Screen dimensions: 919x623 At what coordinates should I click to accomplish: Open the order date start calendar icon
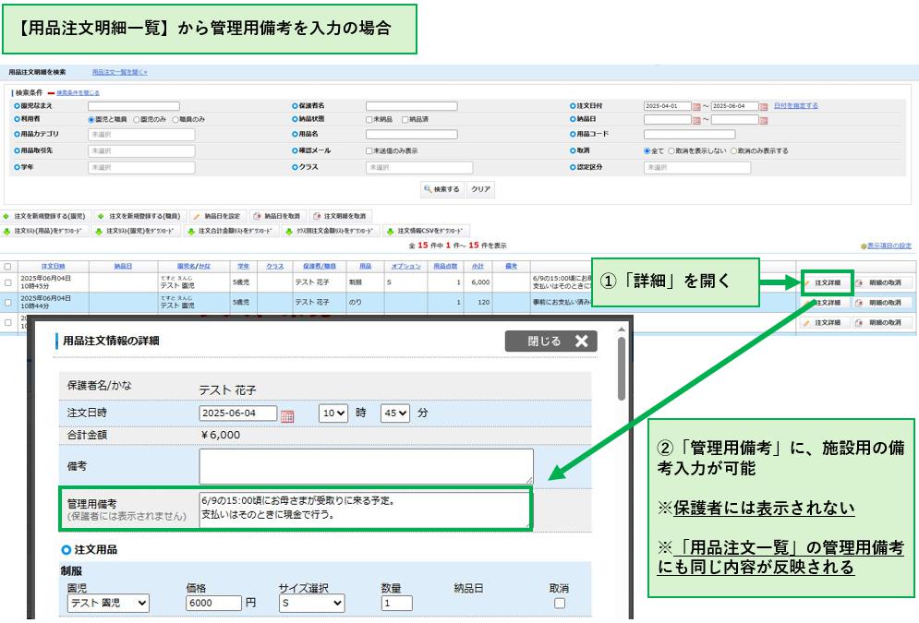(696, 106)
